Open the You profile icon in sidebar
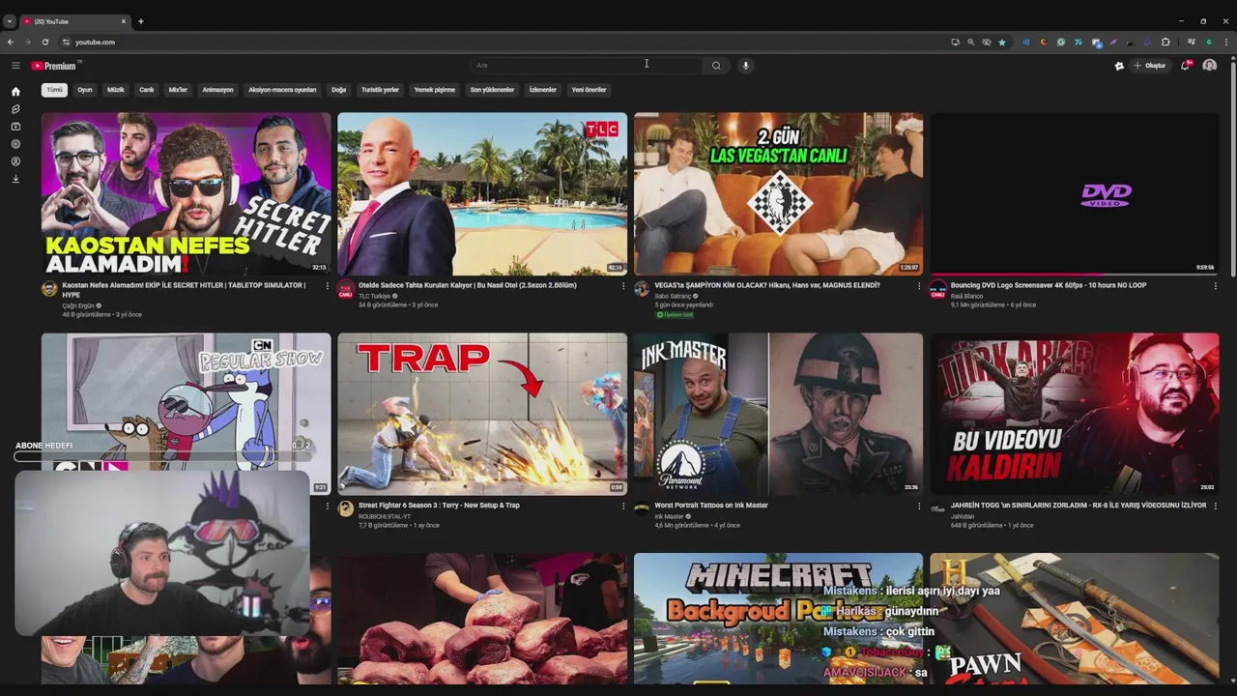Image resolution: width=1237 pixels, height=696 pixels. (x=15, y=161)
